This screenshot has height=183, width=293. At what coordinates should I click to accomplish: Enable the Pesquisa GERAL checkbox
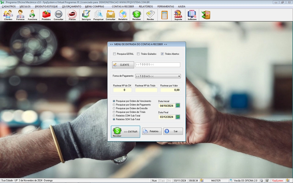point(115,54)
